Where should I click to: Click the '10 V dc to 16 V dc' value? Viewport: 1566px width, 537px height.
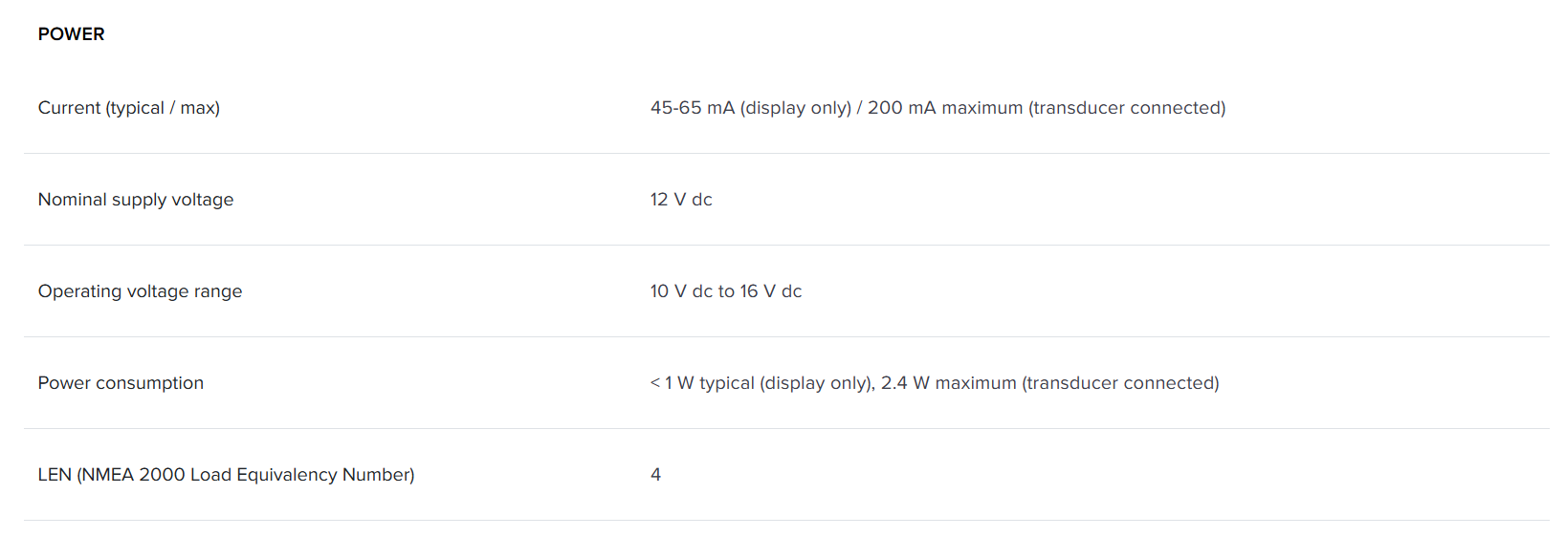[x=725, y=291]
